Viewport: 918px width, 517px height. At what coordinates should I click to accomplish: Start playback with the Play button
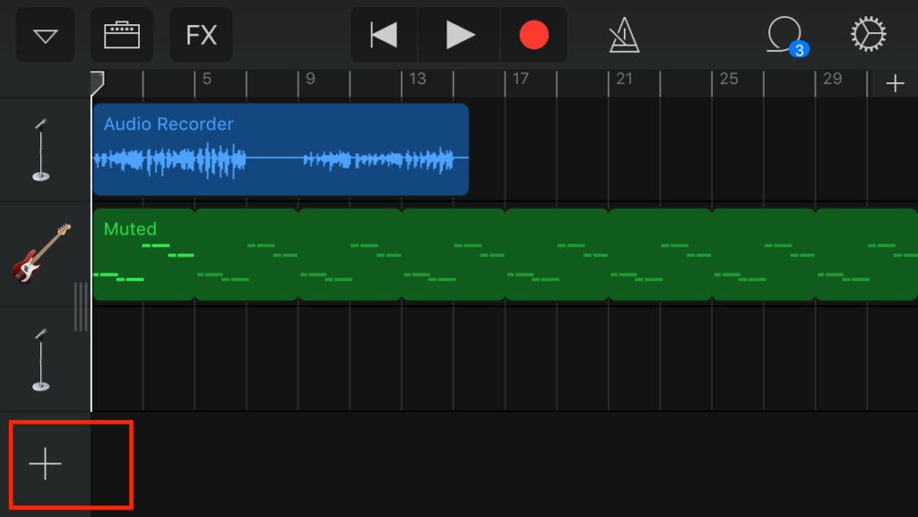[x=460, y=35]
